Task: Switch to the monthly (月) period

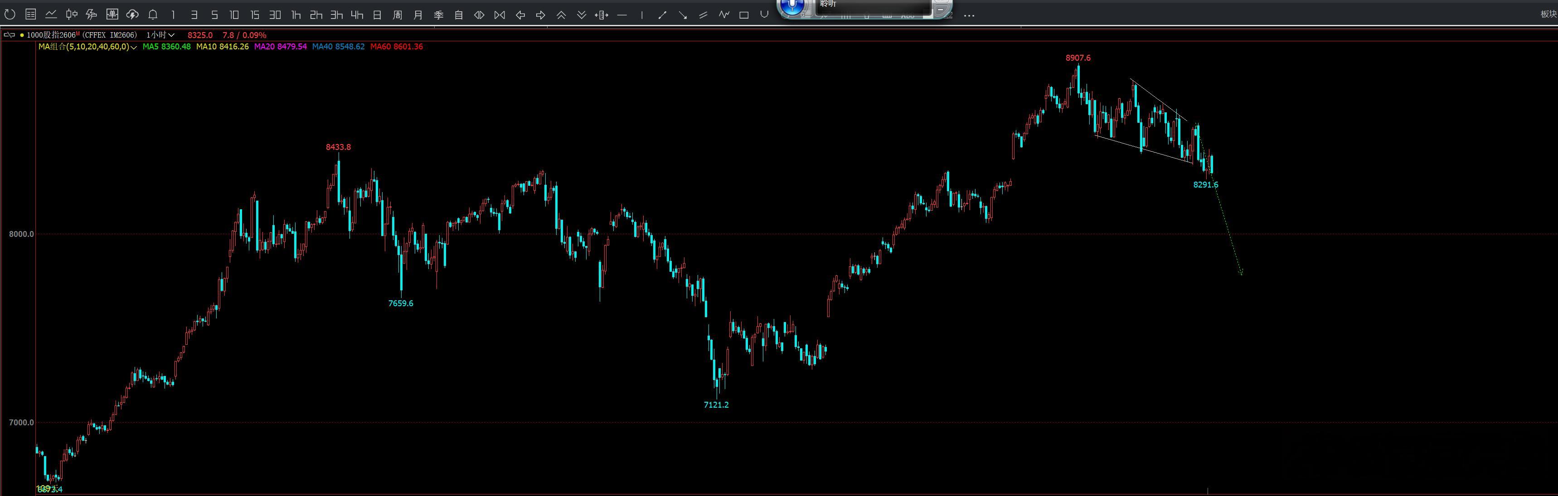Action: click(x=418, y=15)
